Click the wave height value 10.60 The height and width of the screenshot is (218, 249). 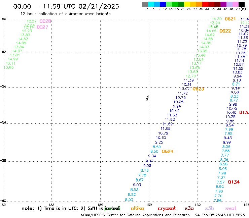(161, 138)
